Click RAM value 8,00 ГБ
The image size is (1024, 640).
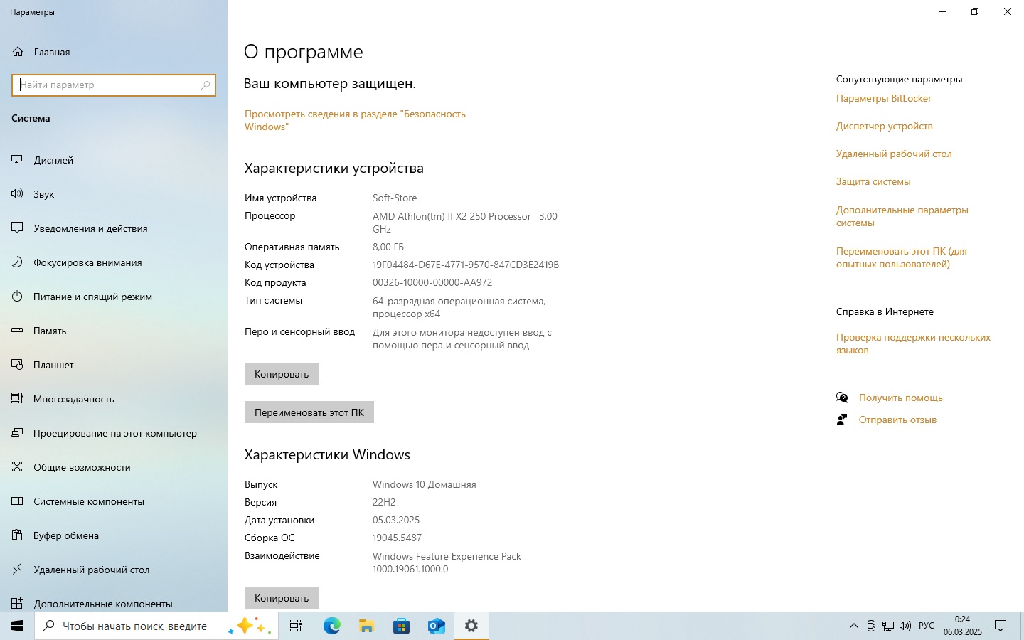tap(388, 247)
